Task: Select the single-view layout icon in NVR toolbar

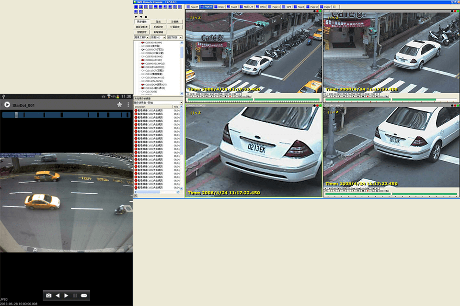Action: pyautogui.click(x=136, y=7)
